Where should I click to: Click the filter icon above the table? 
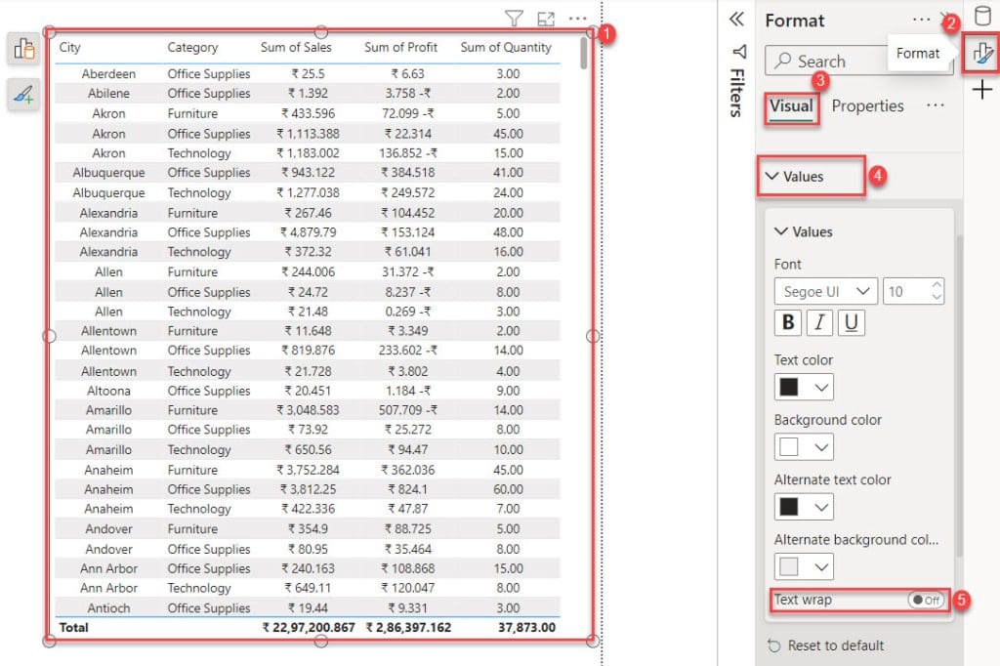tap(514, 19)
